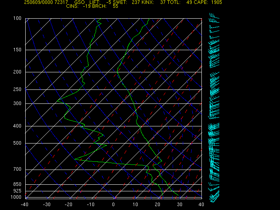Click the 700 pressure level label
This screenshot has width=280, height=210.
17,169
